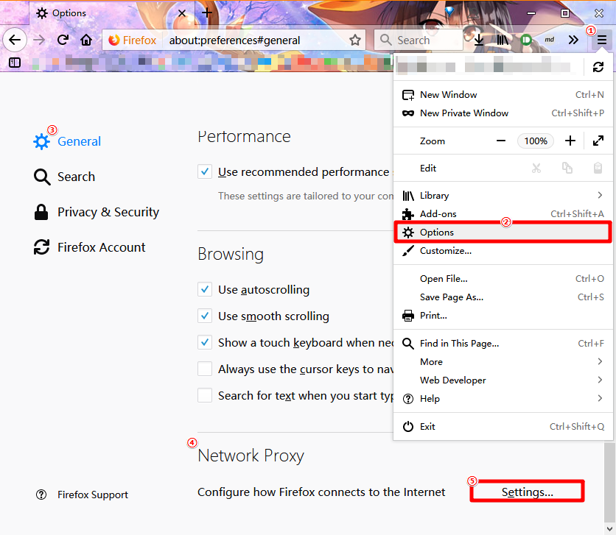Toggle Use autoscrolling checkbox
This screenshot has width=616, height=535.
(x=205, y=289)
